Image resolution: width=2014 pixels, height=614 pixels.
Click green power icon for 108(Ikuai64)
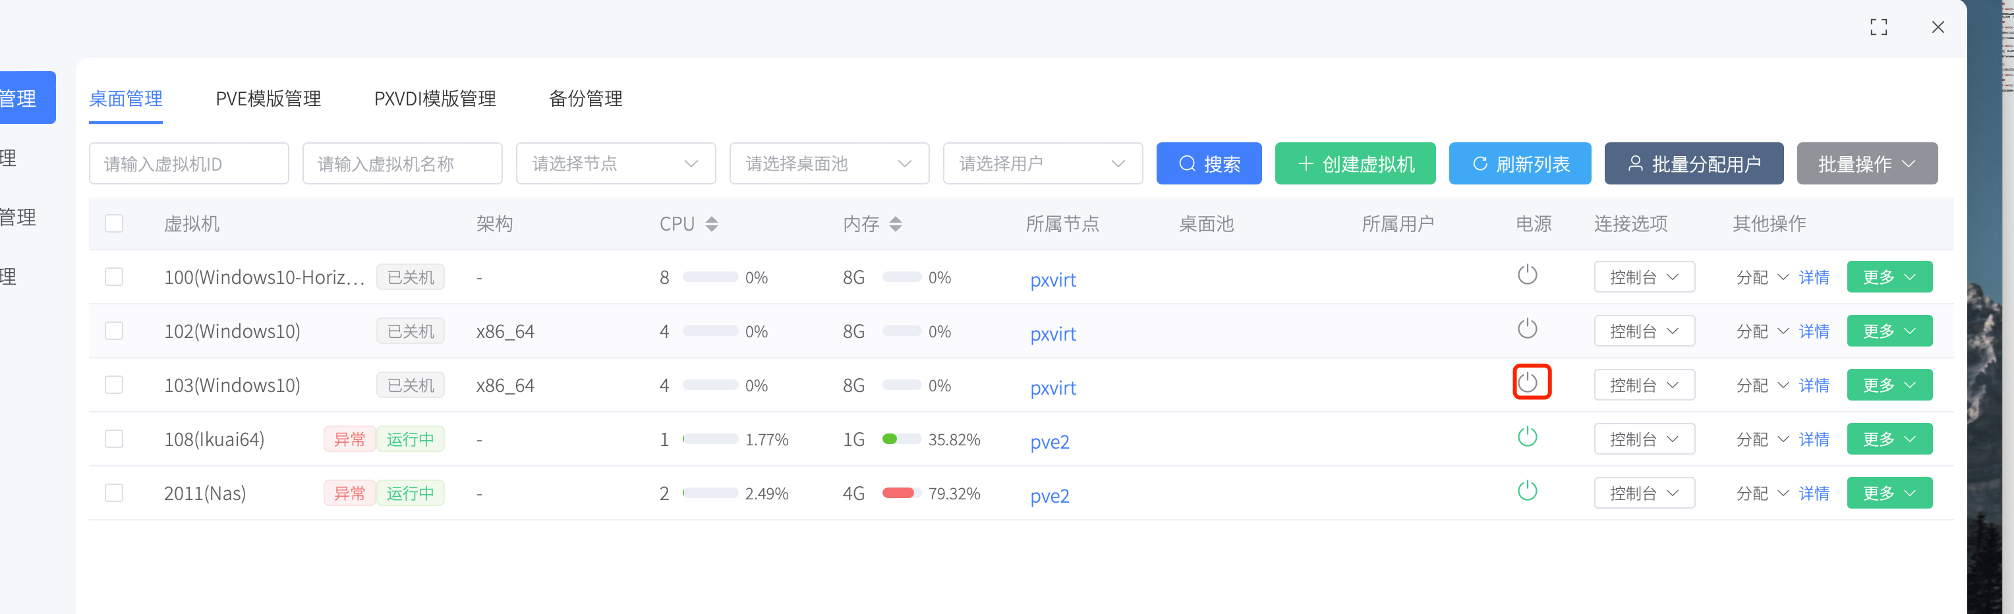[1526, 437]
